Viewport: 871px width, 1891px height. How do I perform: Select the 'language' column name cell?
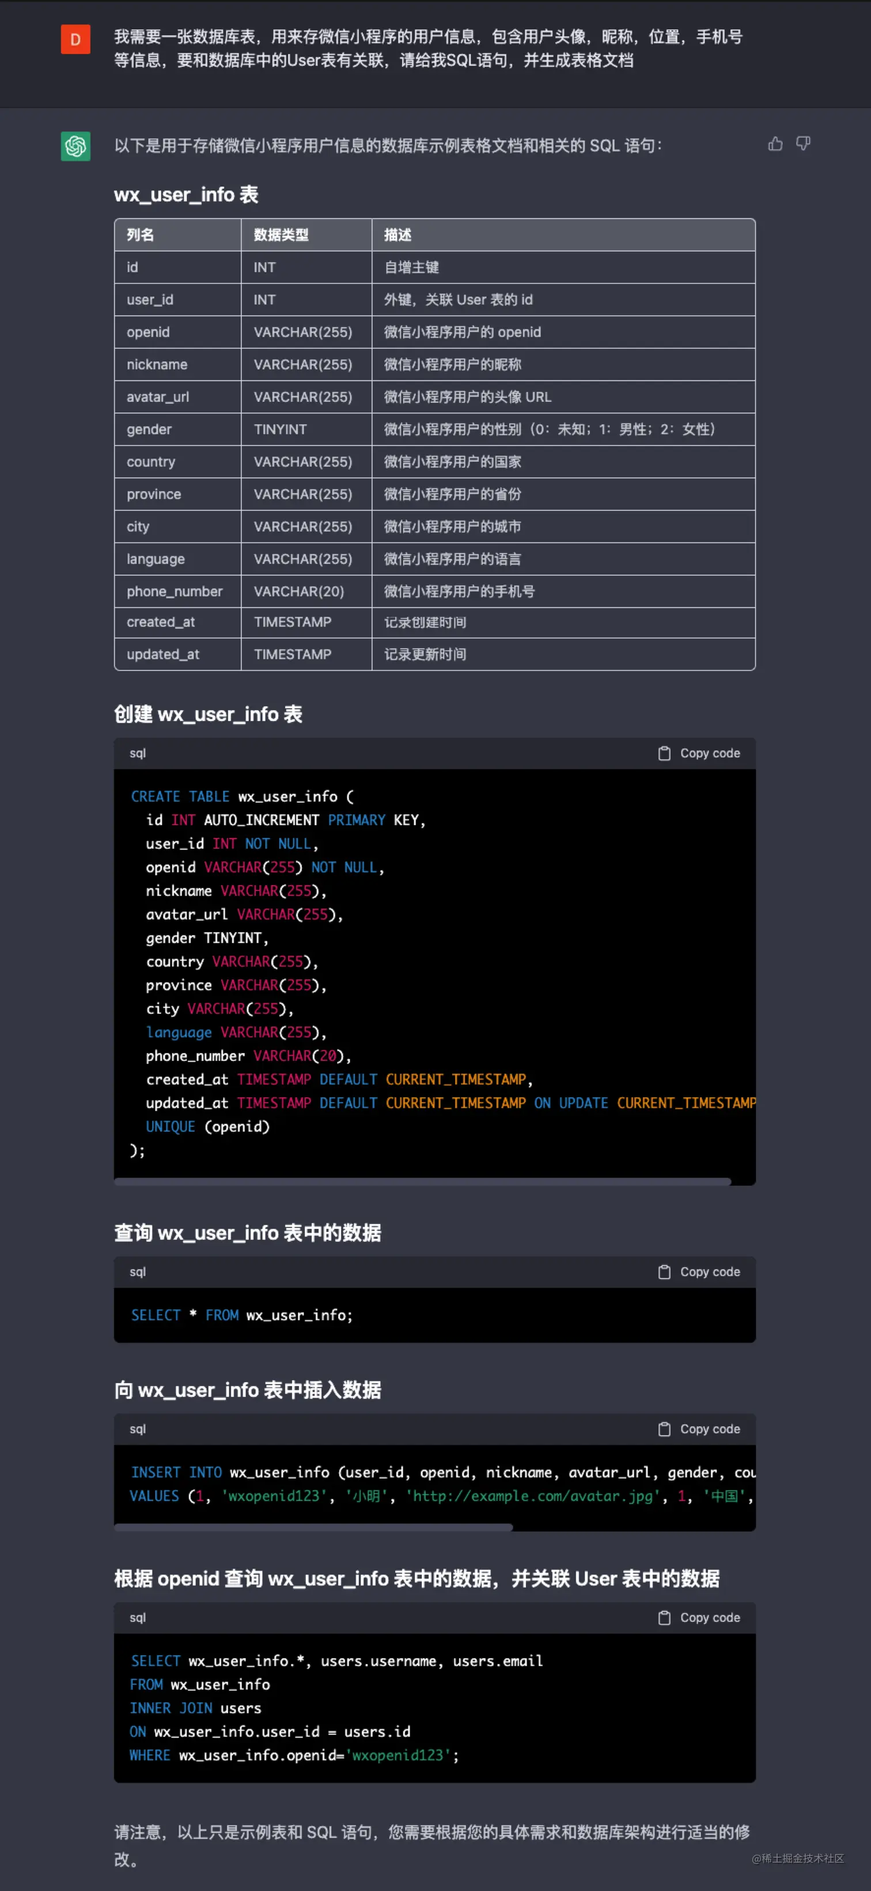pyautogui.click(x=177, y=558)
